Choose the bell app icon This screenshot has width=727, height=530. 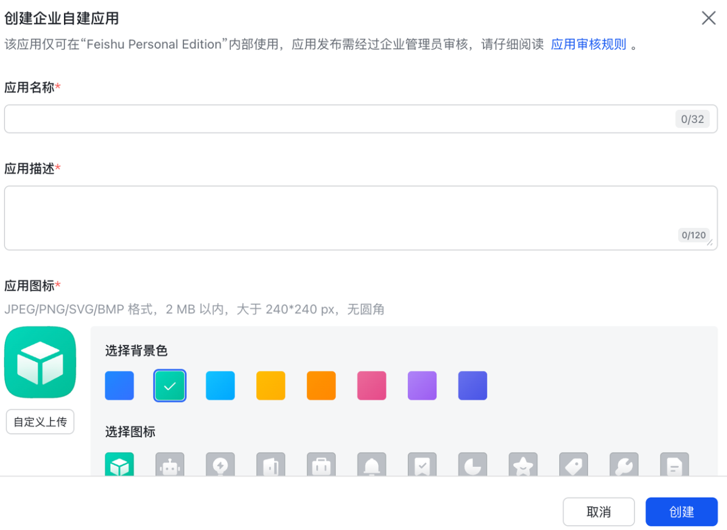[x=372, y=464]
